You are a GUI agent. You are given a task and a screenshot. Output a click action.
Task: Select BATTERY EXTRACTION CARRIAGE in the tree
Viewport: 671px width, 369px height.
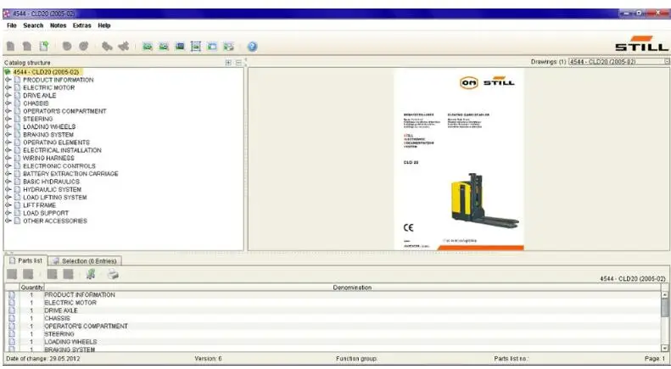70,174
